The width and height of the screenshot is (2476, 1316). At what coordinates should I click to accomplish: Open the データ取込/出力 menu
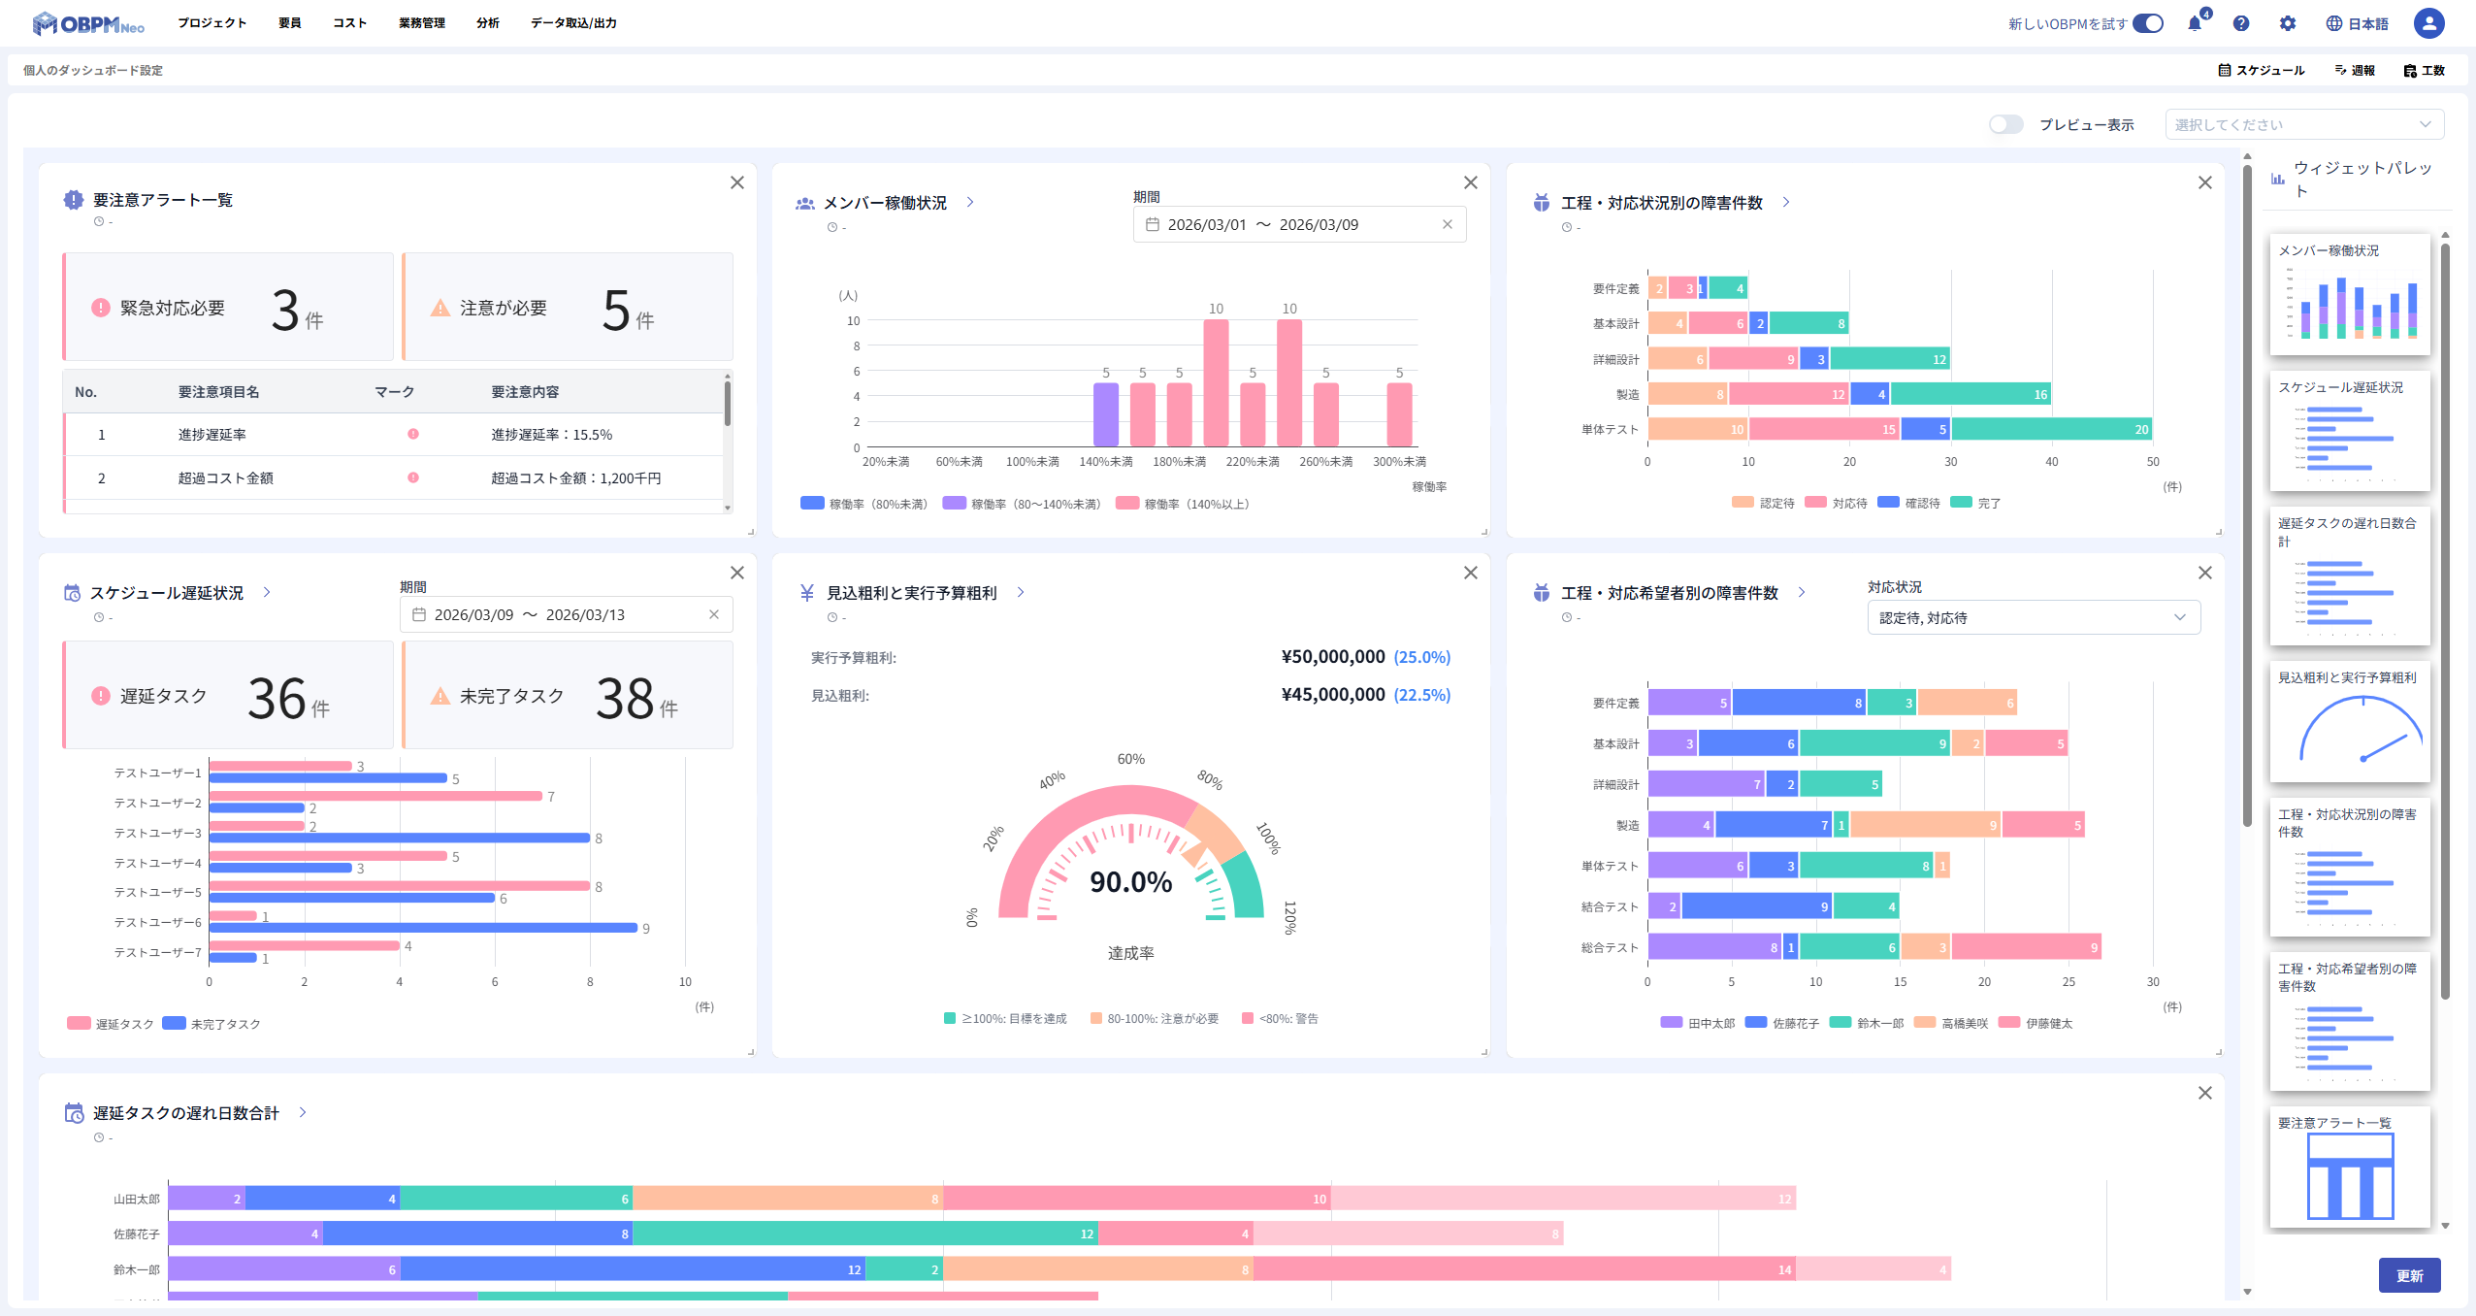(x=573, y=23)
